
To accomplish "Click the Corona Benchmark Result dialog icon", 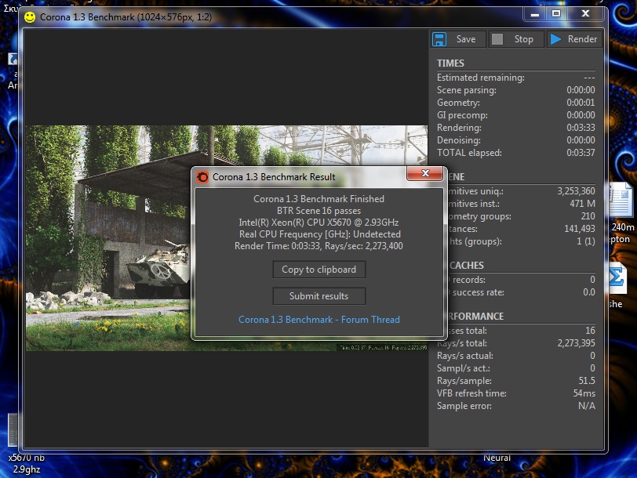I will [x=202, y=177].
